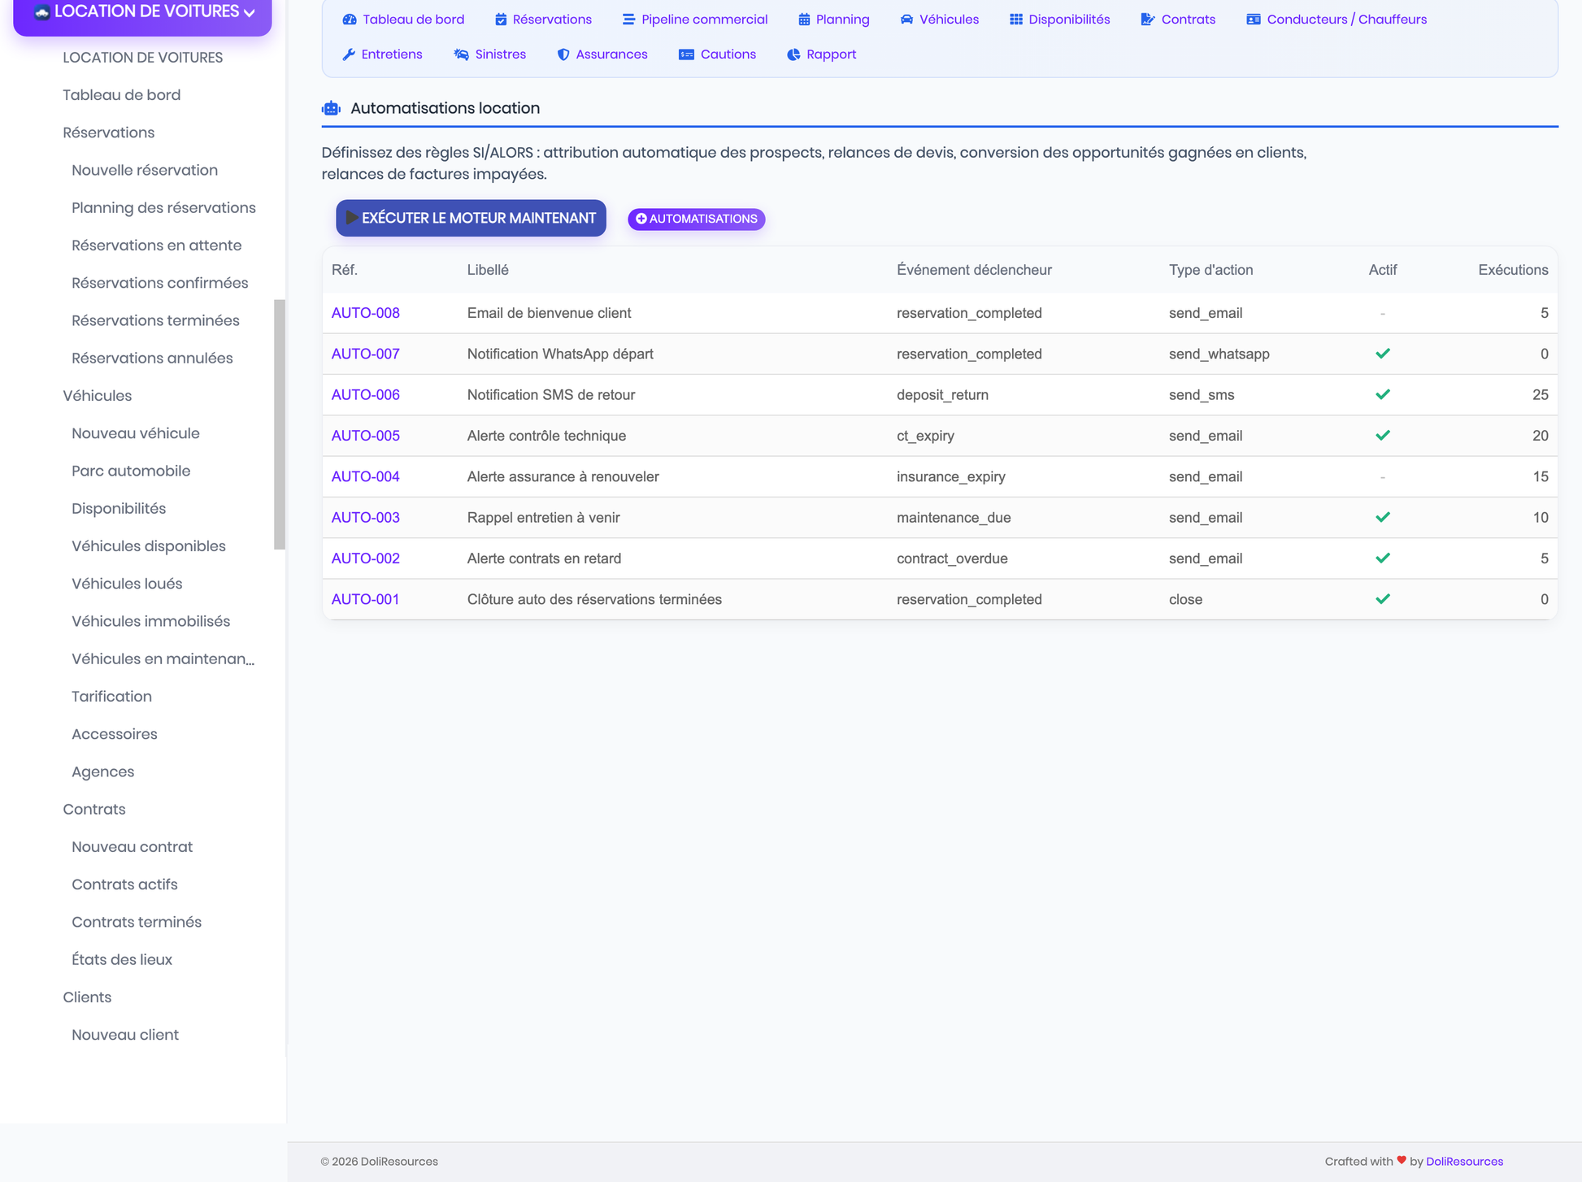Click the heart icon in the footer
1582x1182 pixels.
point(1402,1160)
